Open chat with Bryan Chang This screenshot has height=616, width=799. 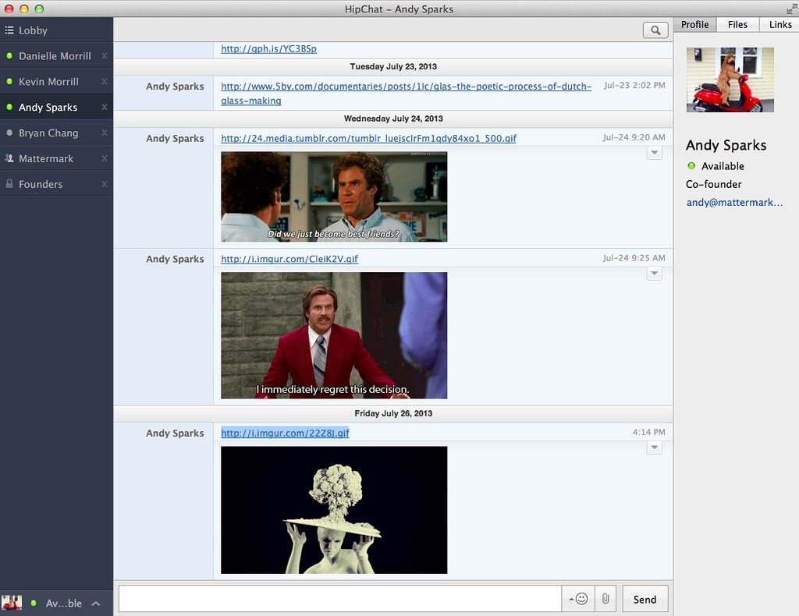coord(56,133)
